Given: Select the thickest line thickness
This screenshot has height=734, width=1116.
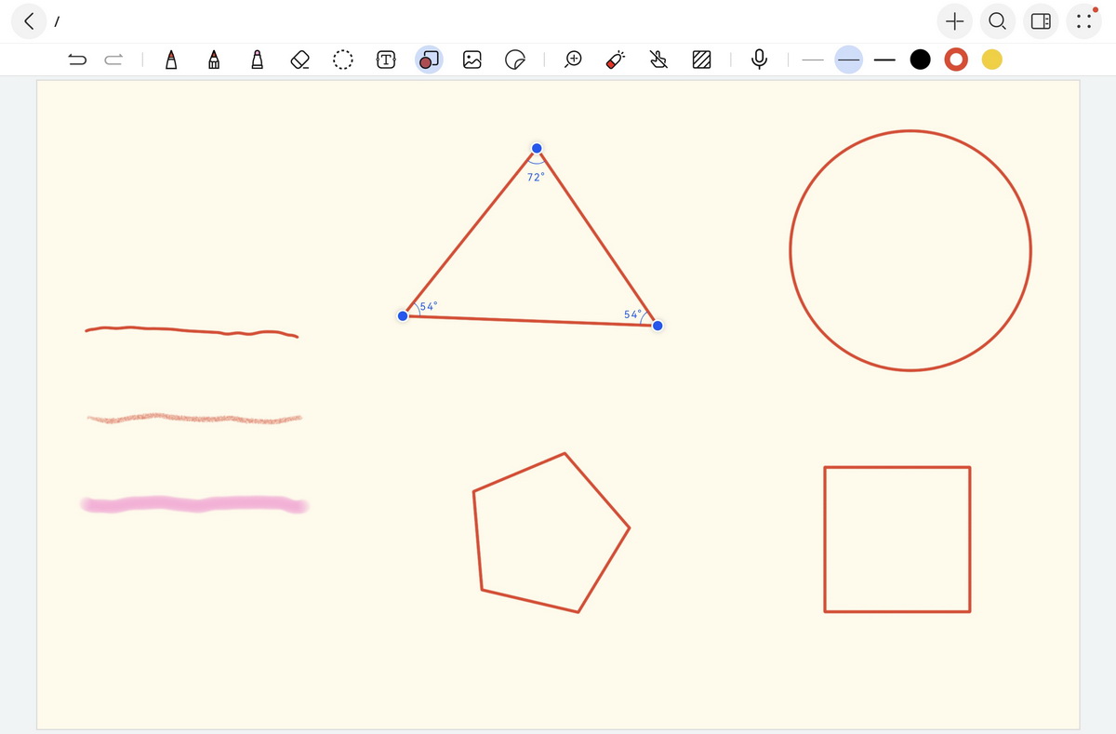Looking at the screenshot, I should [x=883, y=60].
